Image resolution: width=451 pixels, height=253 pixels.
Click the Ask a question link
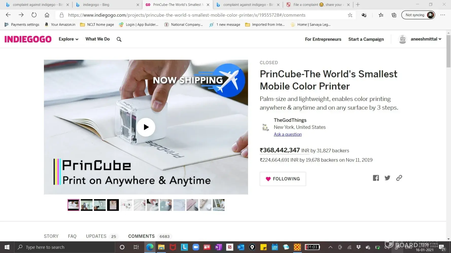pyautogui.click(x=288, y=134)
